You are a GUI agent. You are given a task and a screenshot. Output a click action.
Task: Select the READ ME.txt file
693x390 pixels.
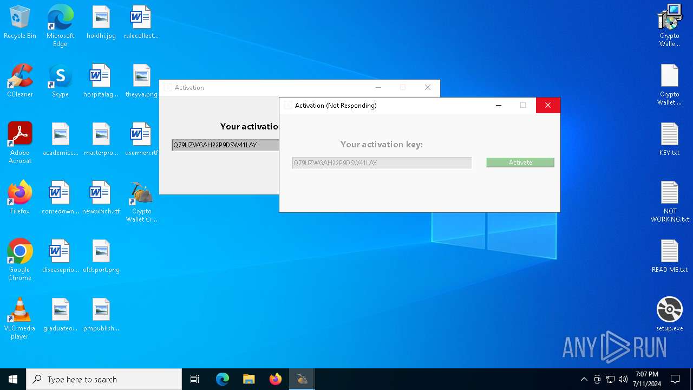[x=670, y=257]
